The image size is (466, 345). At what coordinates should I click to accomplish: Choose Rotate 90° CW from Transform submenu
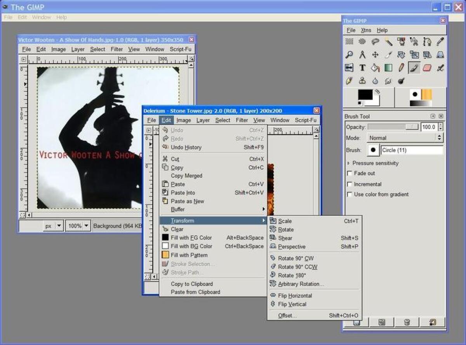pos(295,258)
